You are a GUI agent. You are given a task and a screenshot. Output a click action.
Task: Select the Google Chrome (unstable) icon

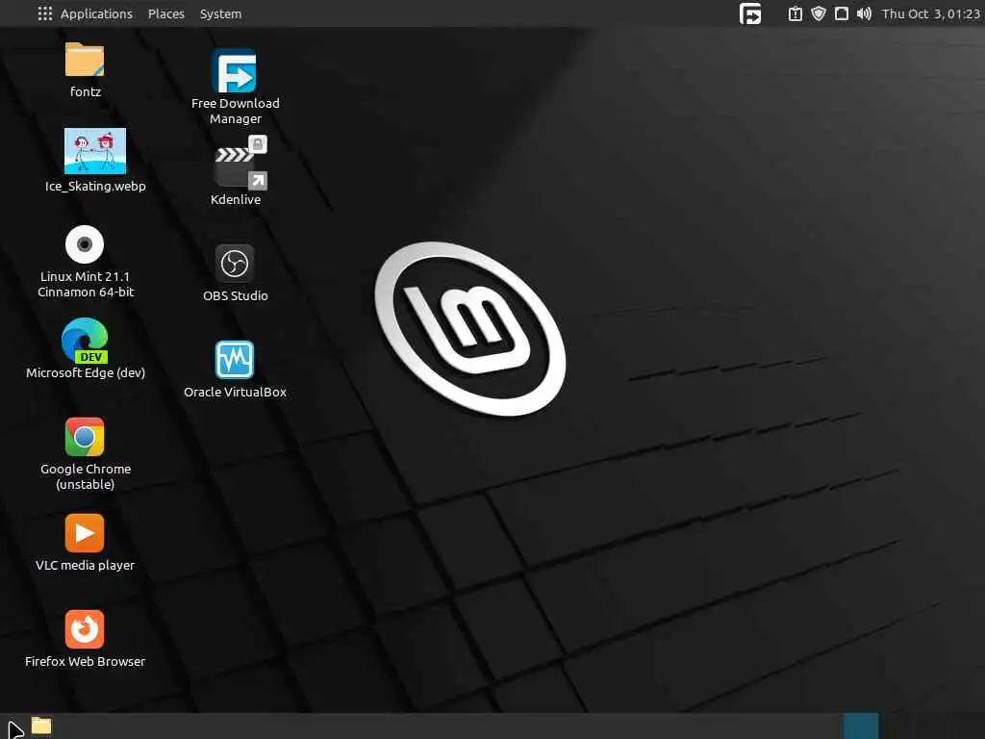(85, 437)
